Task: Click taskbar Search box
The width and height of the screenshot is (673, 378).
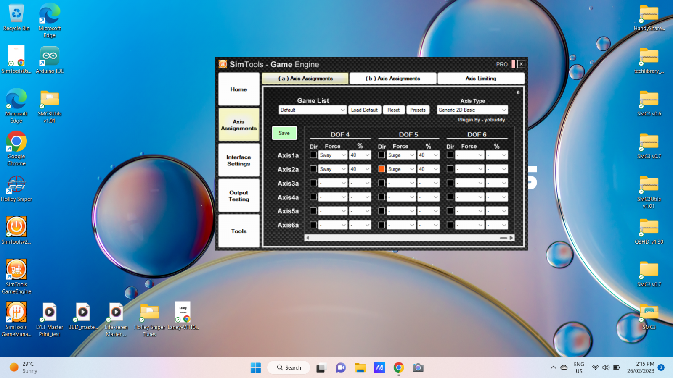Action: (289, 367)
